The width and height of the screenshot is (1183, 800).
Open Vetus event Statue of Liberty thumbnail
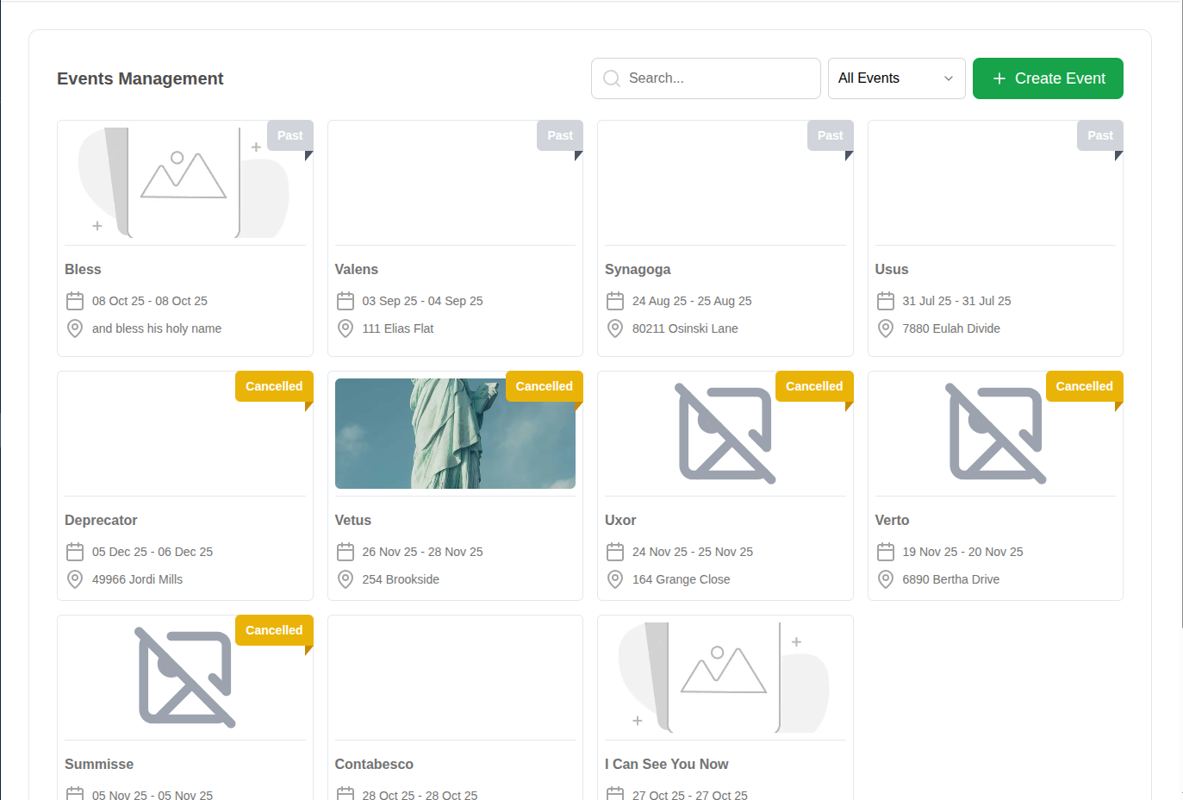coord(455,434)
